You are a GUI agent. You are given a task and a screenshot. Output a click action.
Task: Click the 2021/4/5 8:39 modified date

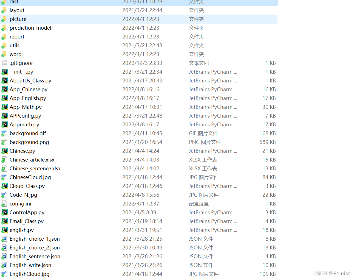139,213
